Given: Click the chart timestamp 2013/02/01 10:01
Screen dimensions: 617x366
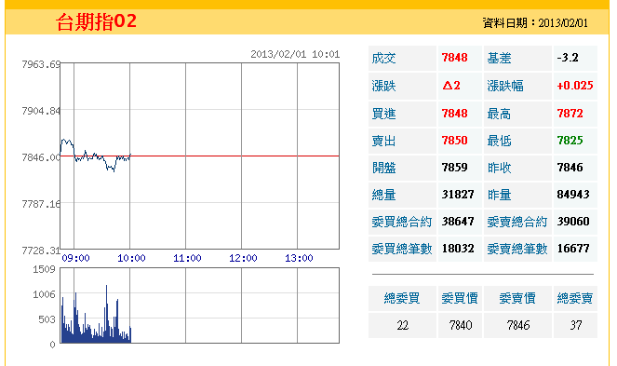Looking at the screenshot, I should pos(295,54).
